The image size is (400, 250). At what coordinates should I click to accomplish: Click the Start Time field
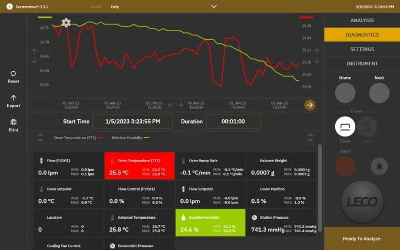click(x=132, y=122)
